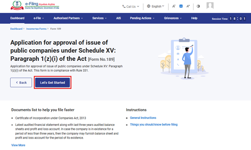Open the Call Us dropdown

point(131,6)
